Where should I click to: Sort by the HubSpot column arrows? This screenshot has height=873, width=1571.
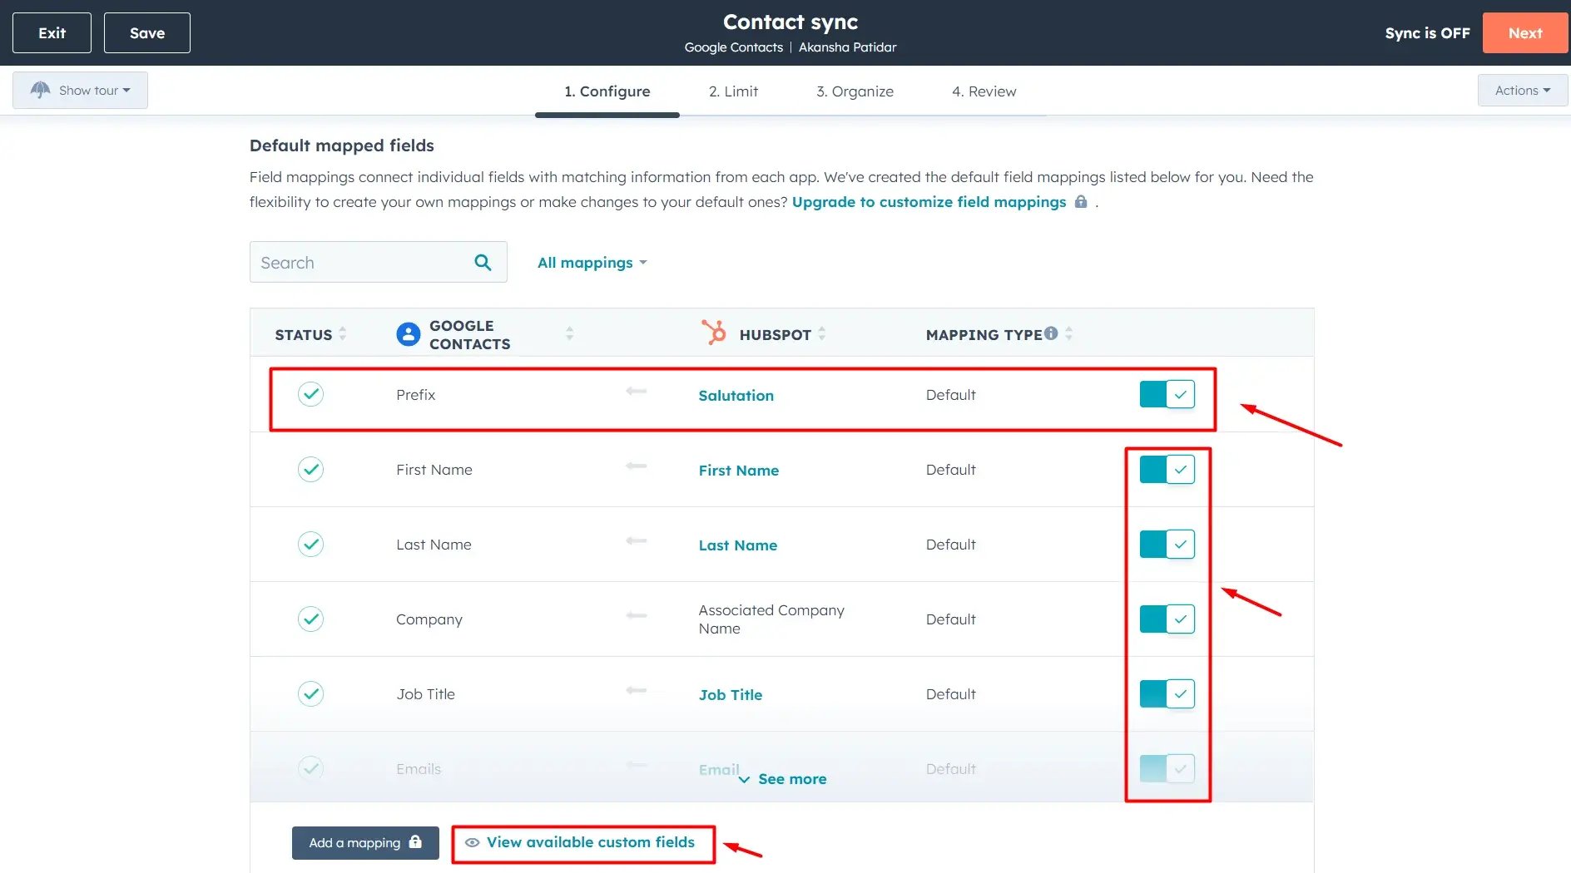pos(821,333)
